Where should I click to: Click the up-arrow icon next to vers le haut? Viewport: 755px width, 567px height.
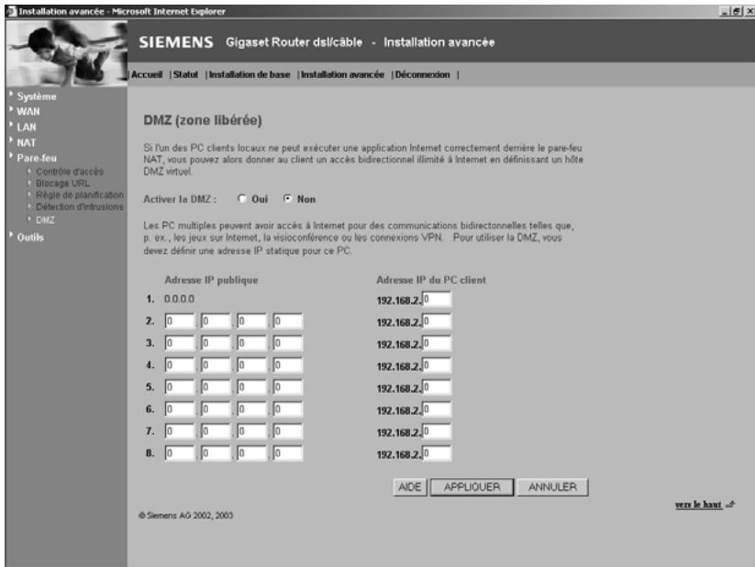(730, 505)
